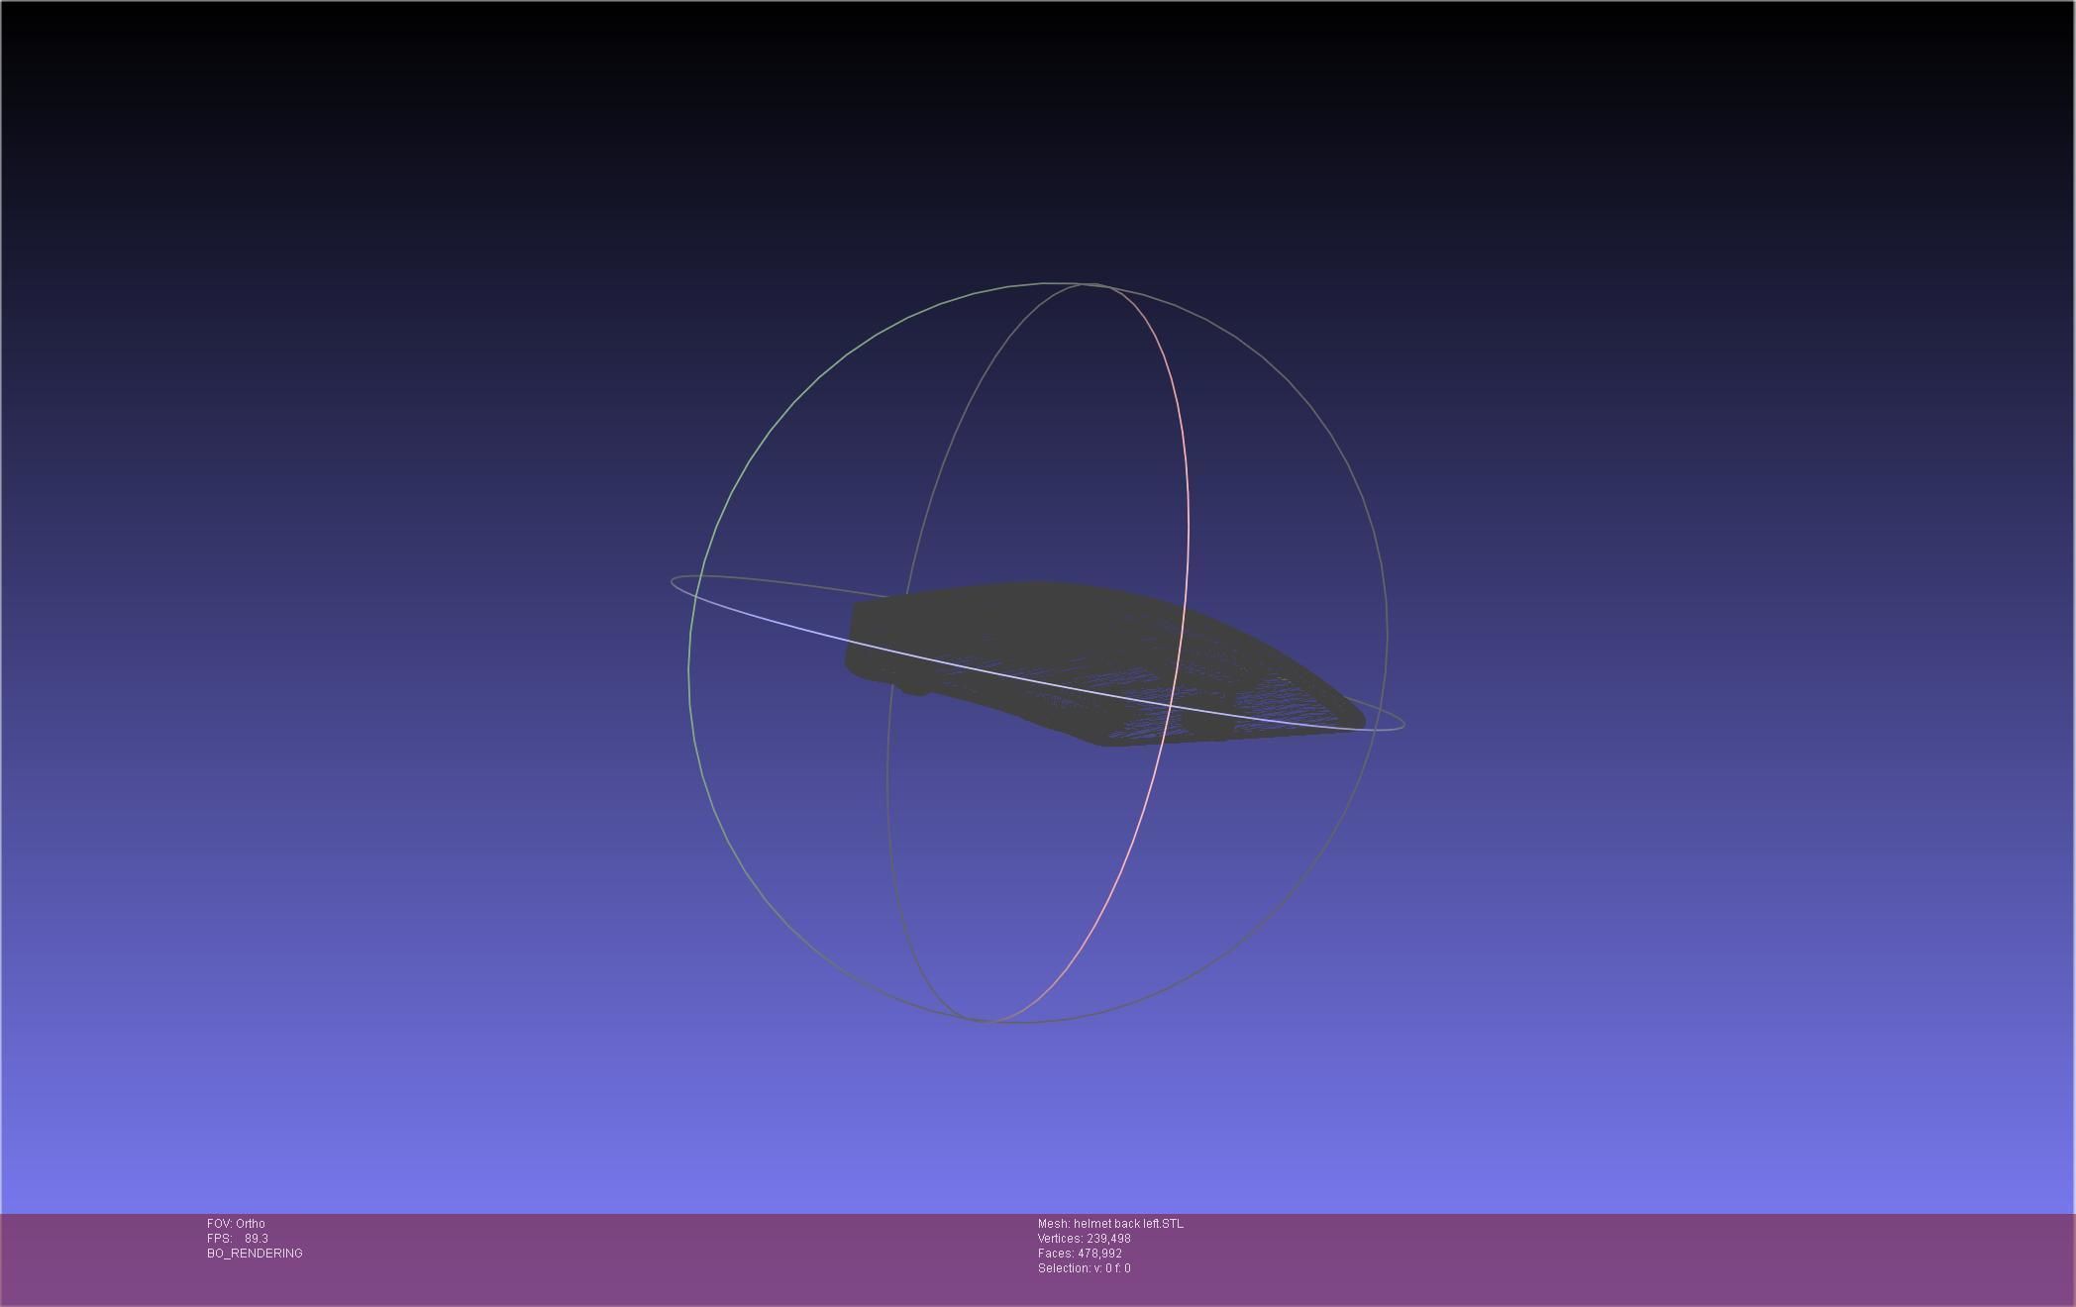Image resolution: width=2076 pixels, height=1307 pixels.
Task: Click the small bump under the mesh
Action: point(913,688)
